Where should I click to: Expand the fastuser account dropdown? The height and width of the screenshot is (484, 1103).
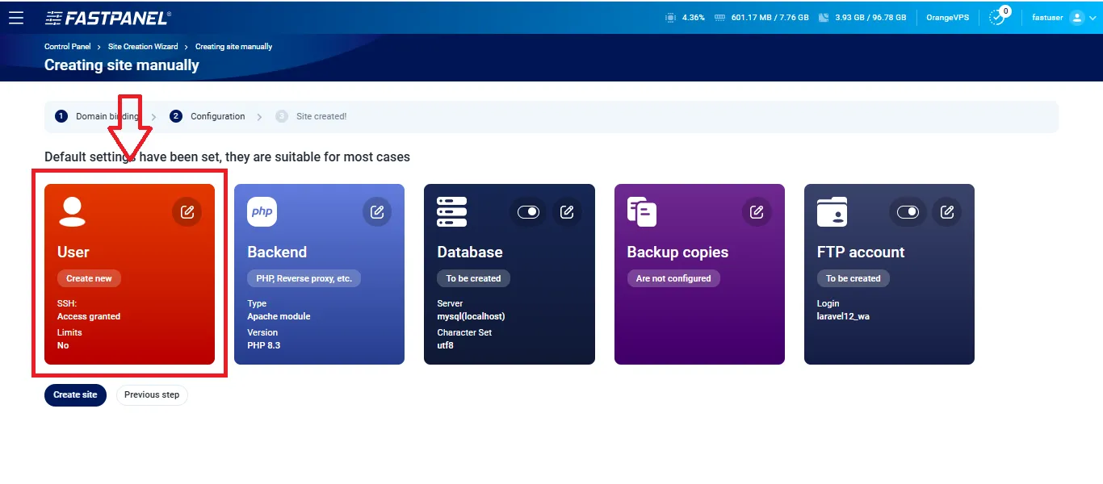pyautogui.click(x=1094, y=18)
